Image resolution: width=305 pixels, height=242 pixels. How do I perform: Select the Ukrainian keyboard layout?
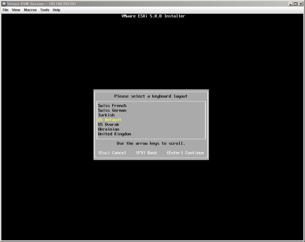[109, 129]
